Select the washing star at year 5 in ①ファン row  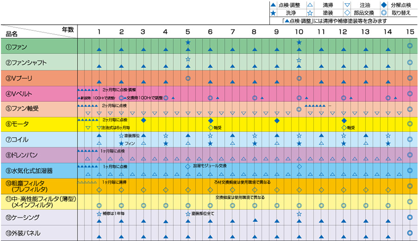(188, 42)
